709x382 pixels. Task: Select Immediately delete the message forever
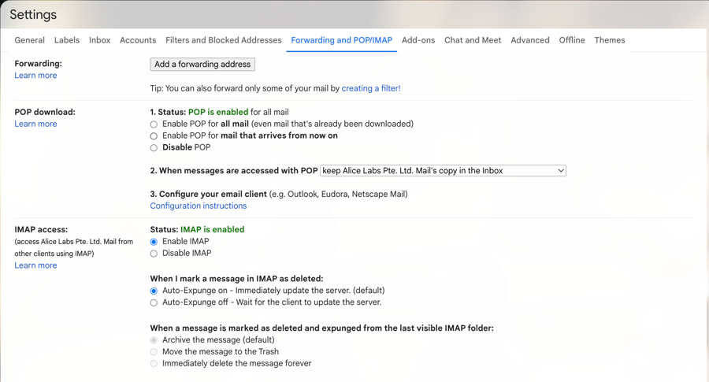(154, 364)
